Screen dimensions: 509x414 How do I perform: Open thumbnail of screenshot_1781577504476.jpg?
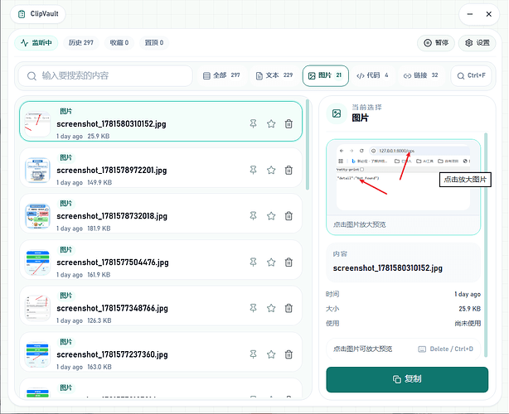point(37,262)
